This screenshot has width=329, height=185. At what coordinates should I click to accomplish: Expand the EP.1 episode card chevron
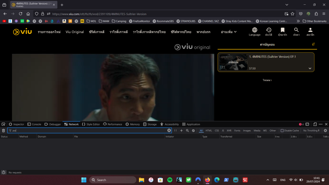pos(310,68)
